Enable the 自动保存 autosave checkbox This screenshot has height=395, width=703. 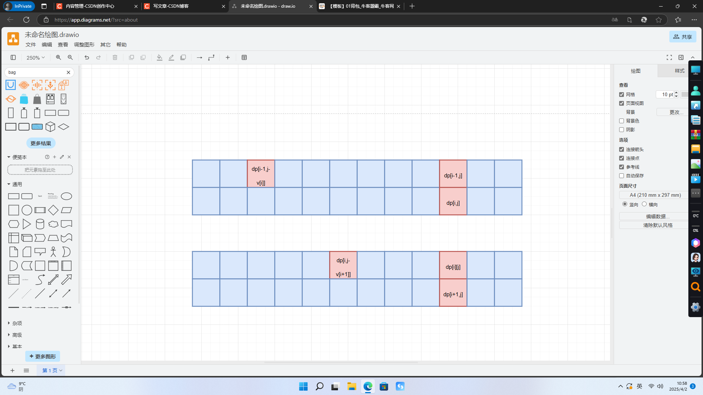pos(621,176)
